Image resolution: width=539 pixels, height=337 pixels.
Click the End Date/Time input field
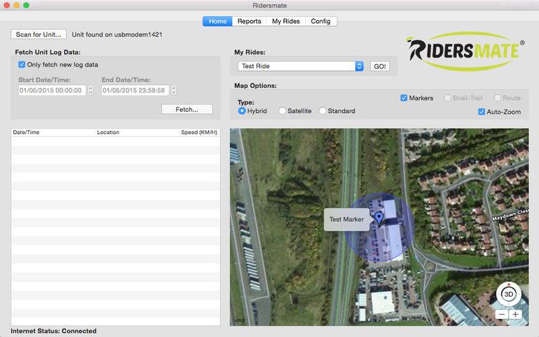[135, 90]
